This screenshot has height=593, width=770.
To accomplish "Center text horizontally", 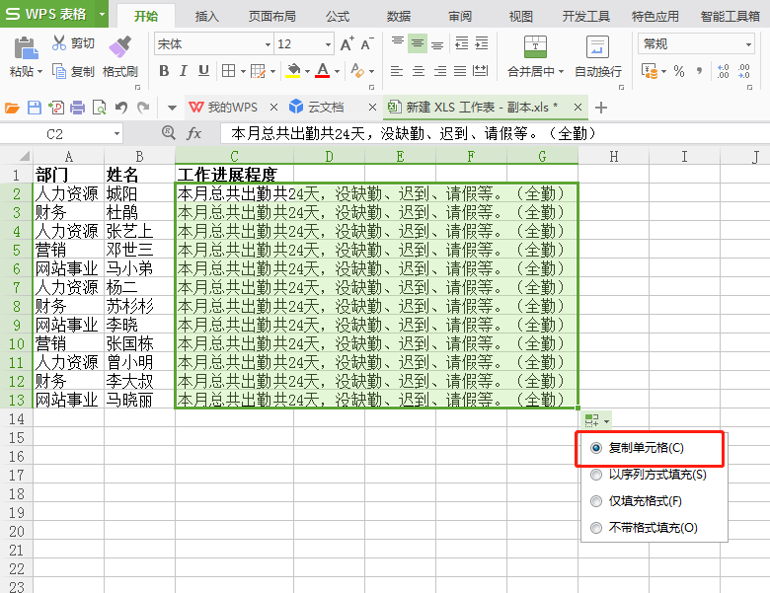I will tap(419, 71).
